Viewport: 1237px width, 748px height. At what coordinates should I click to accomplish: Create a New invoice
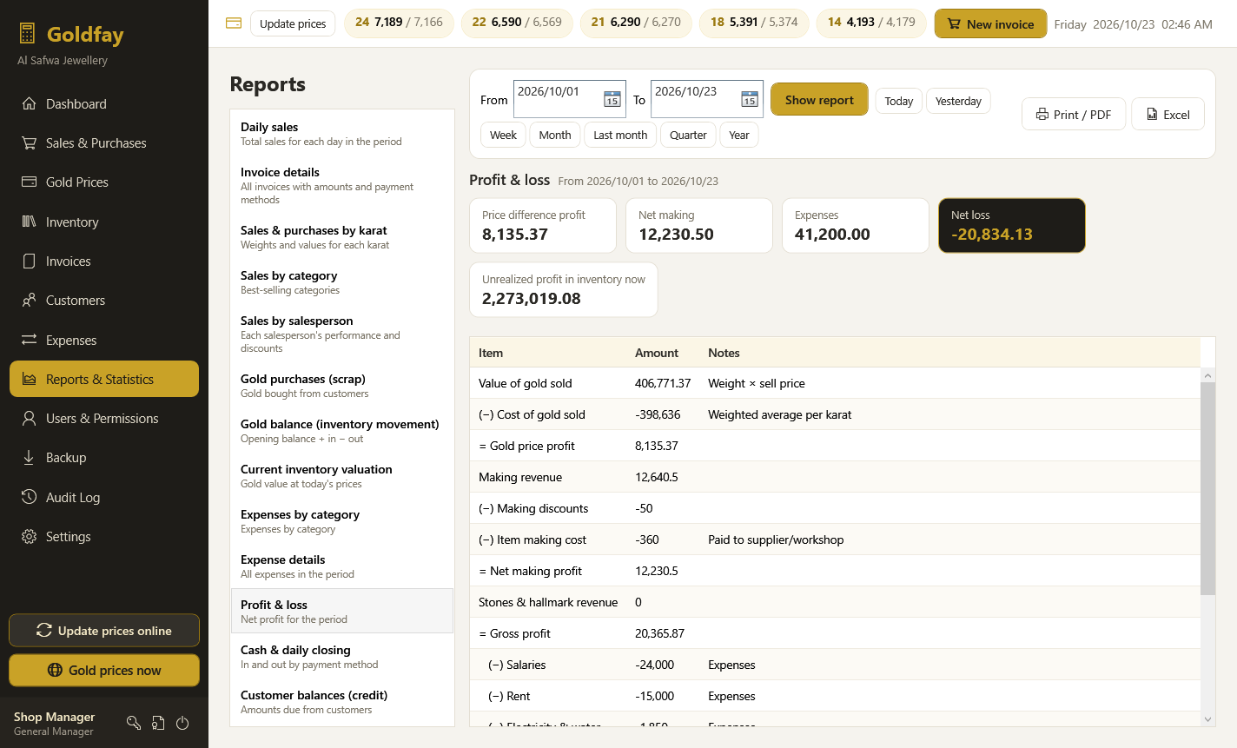(990, 23)
